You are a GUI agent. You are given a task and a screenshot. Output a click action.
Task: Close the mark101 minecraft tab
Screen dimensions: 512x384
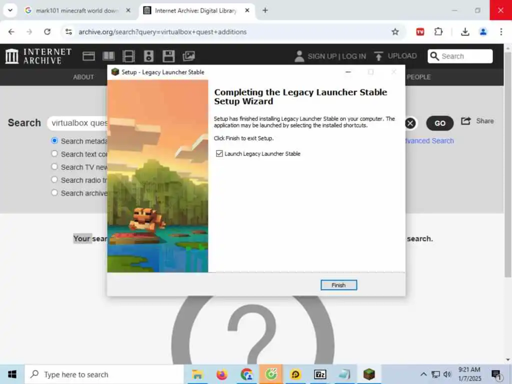(128, 10)
